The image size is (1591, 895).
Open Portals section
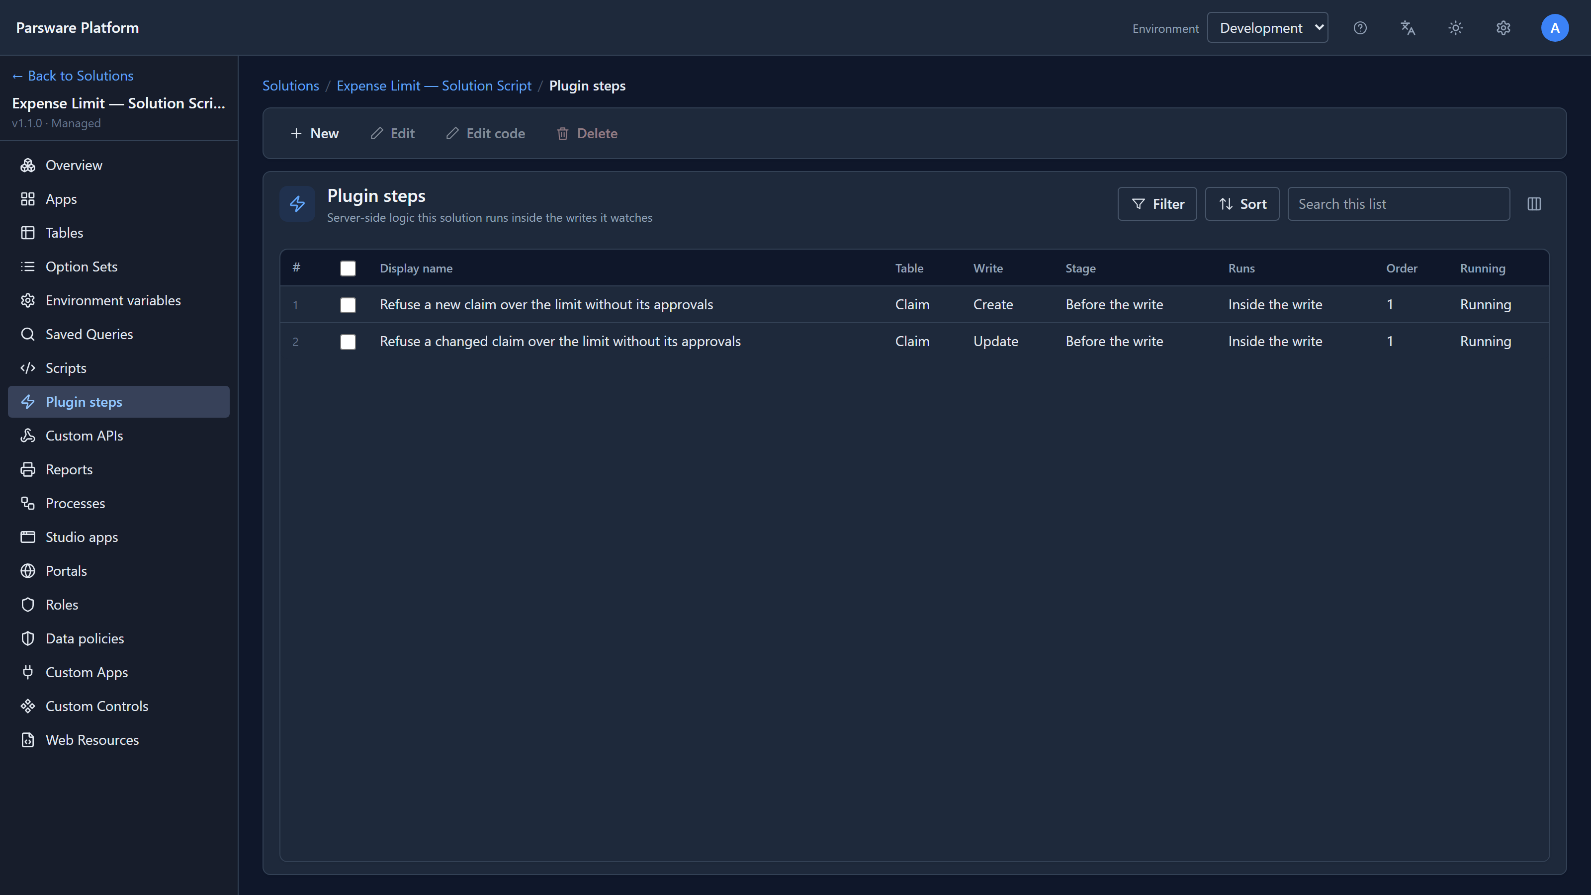point(119,571)
